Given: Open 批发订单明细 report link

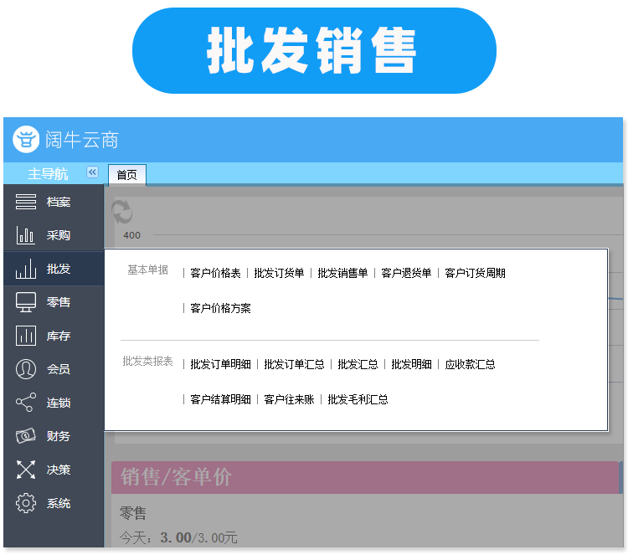Looking at the screenshot, I should coord(221,364).
